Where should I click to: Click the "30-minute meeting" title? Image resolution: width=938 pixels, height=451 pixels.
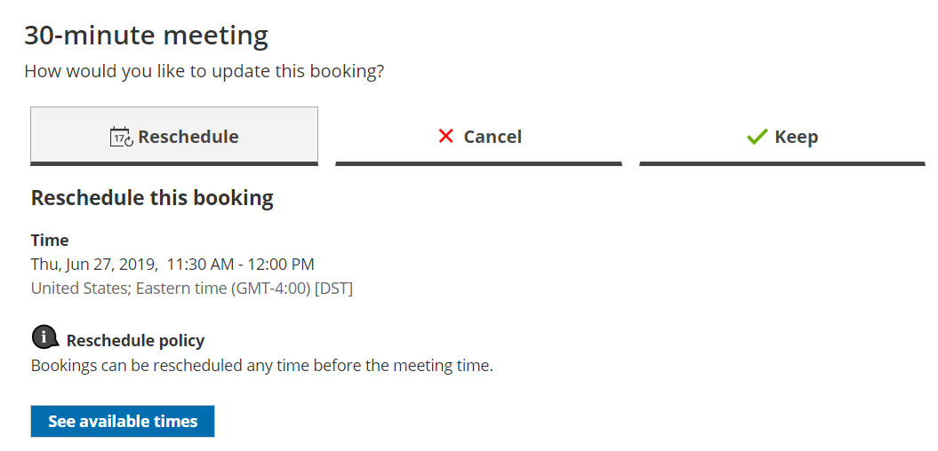(146, 36)
